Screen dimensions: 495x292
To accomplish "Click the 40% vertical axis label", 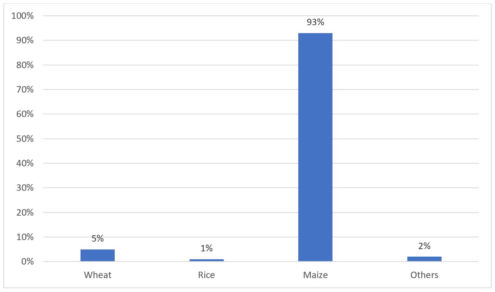I will pyautogui.click(x=24, y=164).
